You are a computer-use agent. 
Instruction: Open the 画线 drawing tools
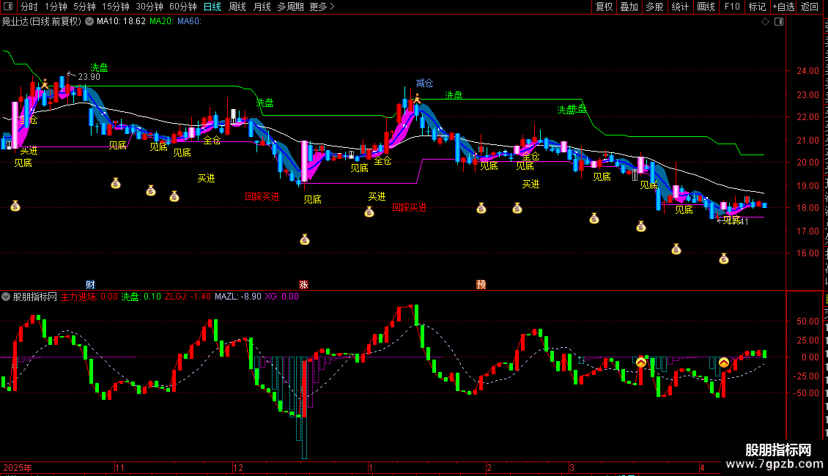[706, 7]
